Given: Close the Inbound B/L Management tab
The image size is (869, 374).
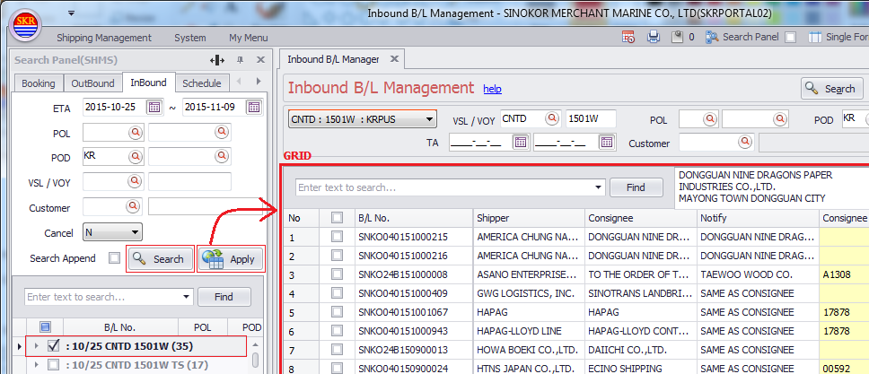Looking at the screenshot, I should click(395, 58).
